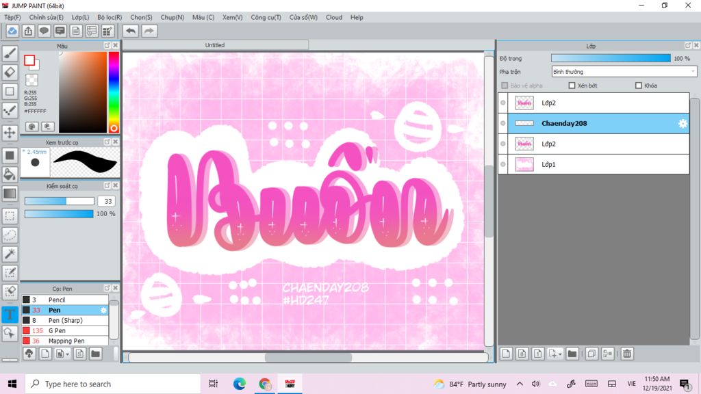The height and width of the screenshot is (394, 701).
Task: Select the Select Pen tool
Action: coord(10,273)
